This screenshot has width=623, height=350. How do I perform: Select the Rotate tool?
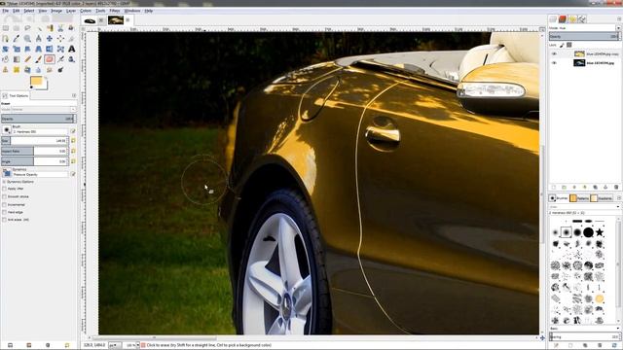click(6, 49)
